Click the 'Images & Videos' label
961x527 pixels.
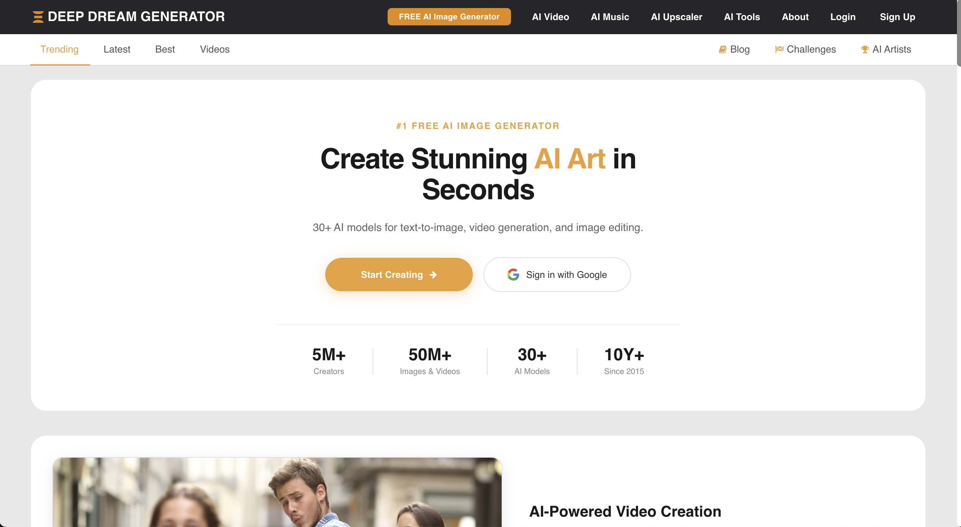430,371
